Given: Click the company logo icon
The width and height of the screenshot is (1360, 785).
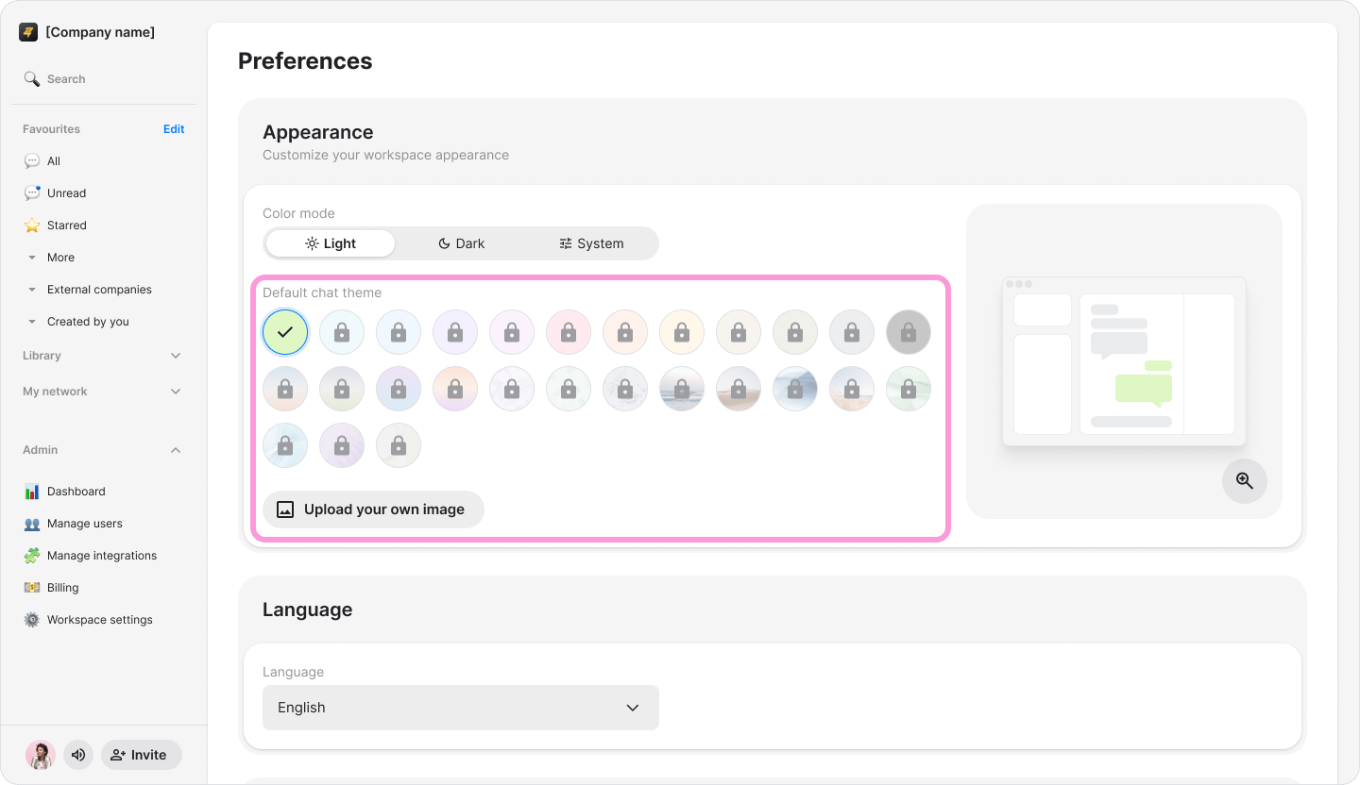Looking at the screenshot, I should pyautogui.click(x=28, y=32).
